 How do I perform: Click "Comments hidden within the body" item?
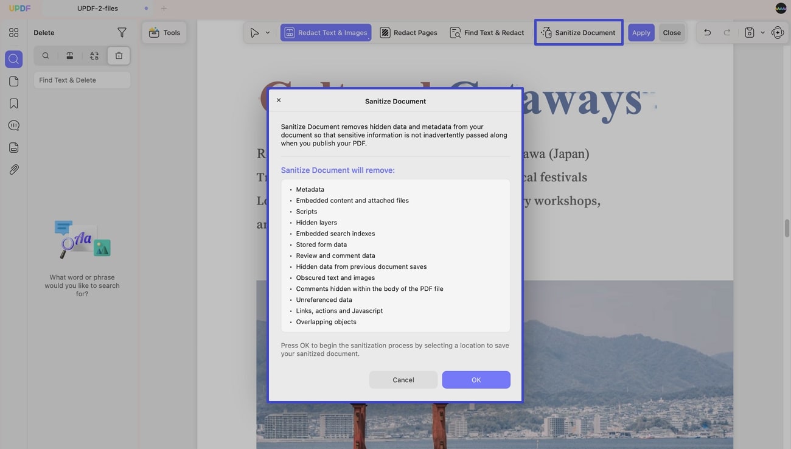370,289
